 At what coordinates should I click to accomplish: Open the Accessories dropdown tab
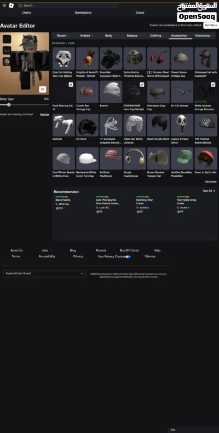(x=181, y=36)
